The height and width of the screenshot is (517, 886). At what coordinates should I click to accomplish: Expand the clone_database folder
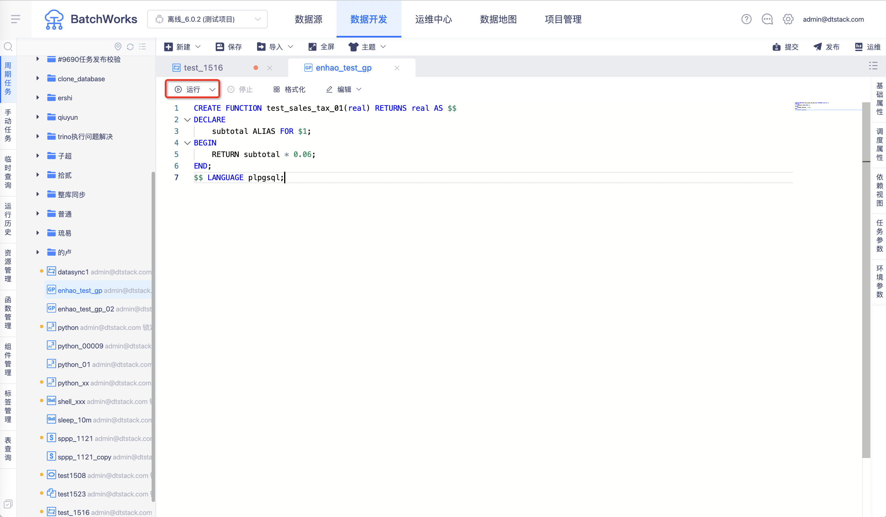pos(38,78)
